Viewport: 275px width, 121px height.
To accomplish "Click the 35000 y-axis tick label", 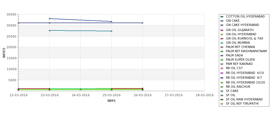I will [11, 14].
